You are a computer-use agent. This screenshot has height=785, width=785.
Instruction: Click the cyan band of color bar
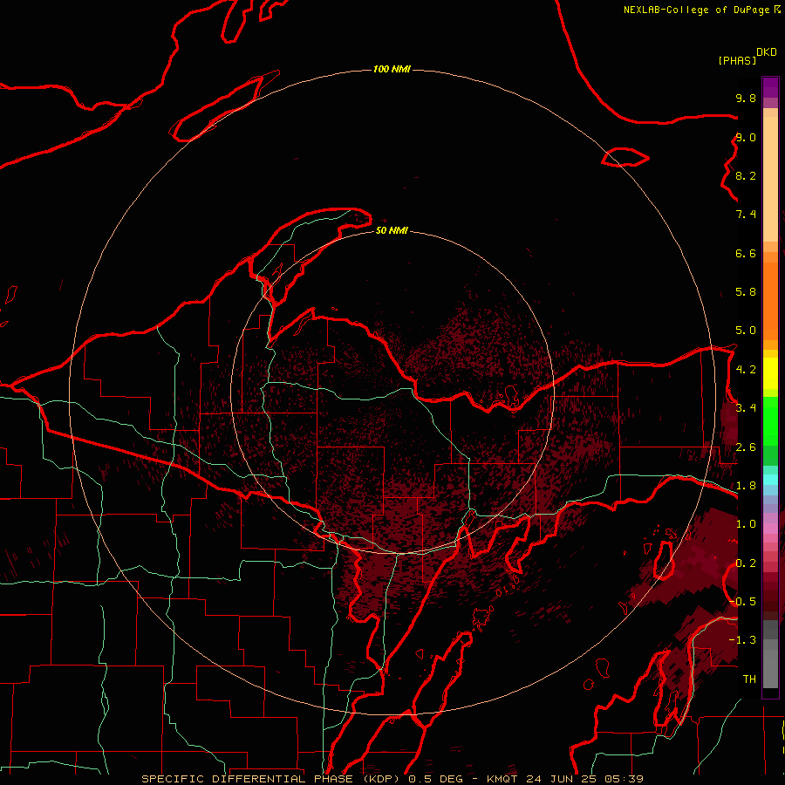[x=770, y=480]
